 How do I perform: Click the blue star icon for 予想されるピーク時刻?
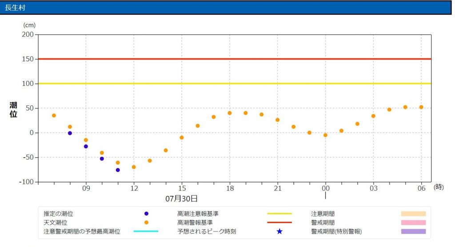(x=279, y=231)
